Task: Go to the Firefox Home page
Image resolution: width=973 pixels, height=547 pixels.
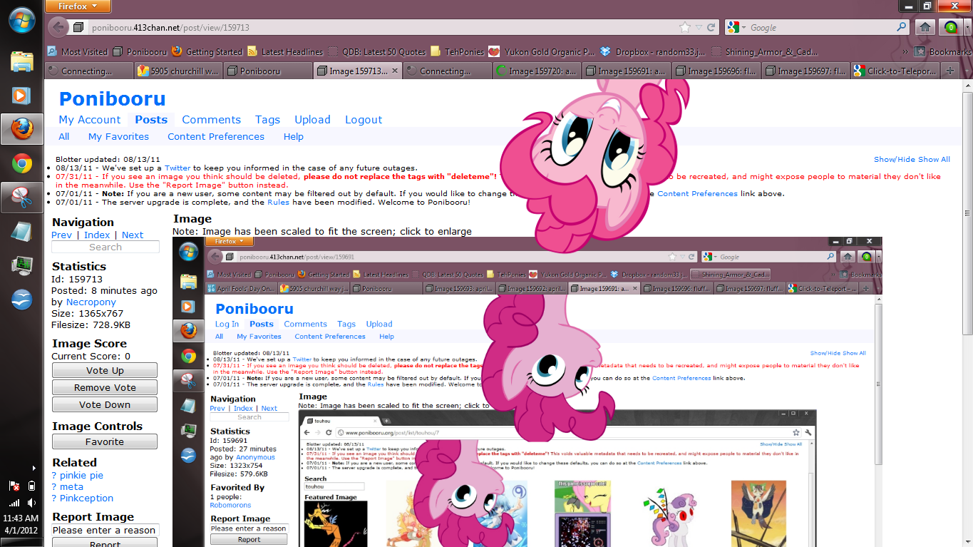Action: click(925, 27)
